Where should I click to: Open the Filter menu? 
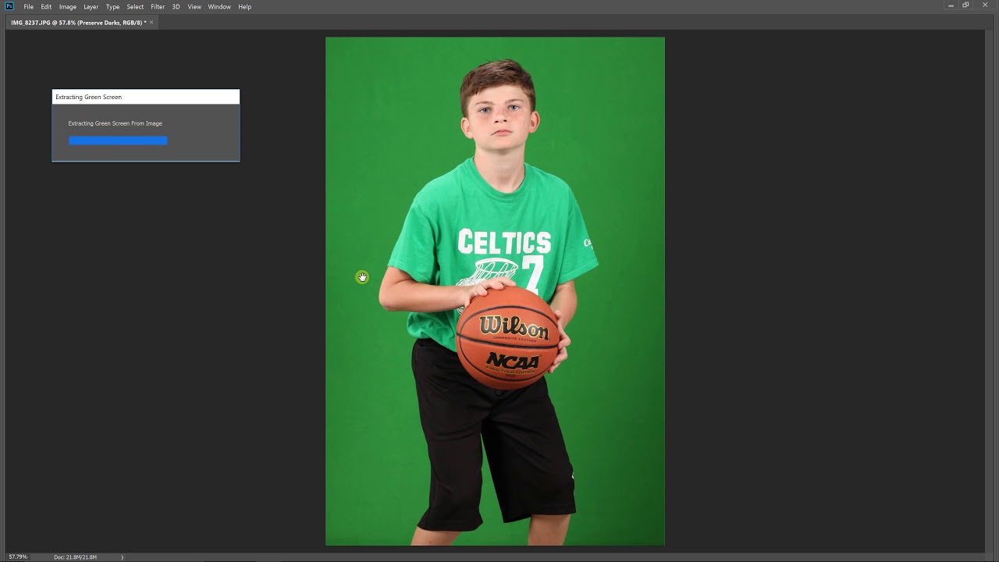coord(158,6)
